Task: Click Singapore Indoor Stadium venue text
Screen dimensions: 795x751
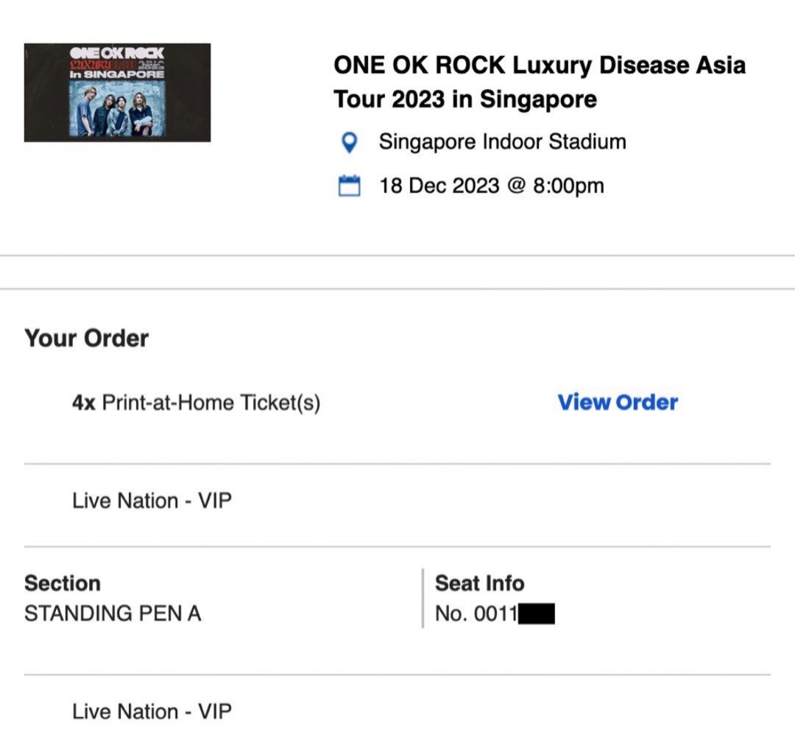Action: (502, 141)
